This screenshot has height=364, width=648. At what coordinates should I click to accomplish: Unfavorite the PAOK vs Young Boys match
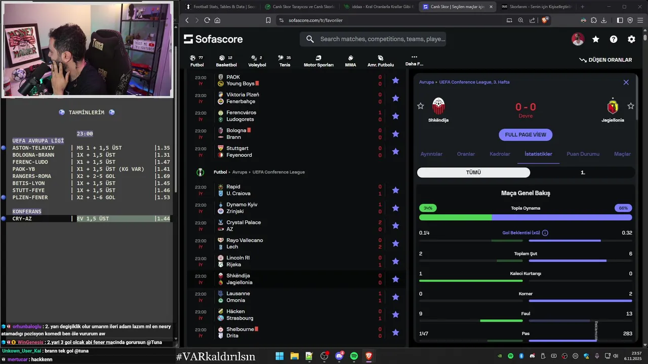[395, 80]
